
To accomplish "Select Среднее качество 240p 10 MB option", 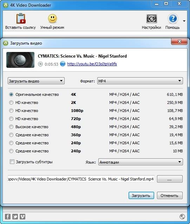I will [11, 151].
